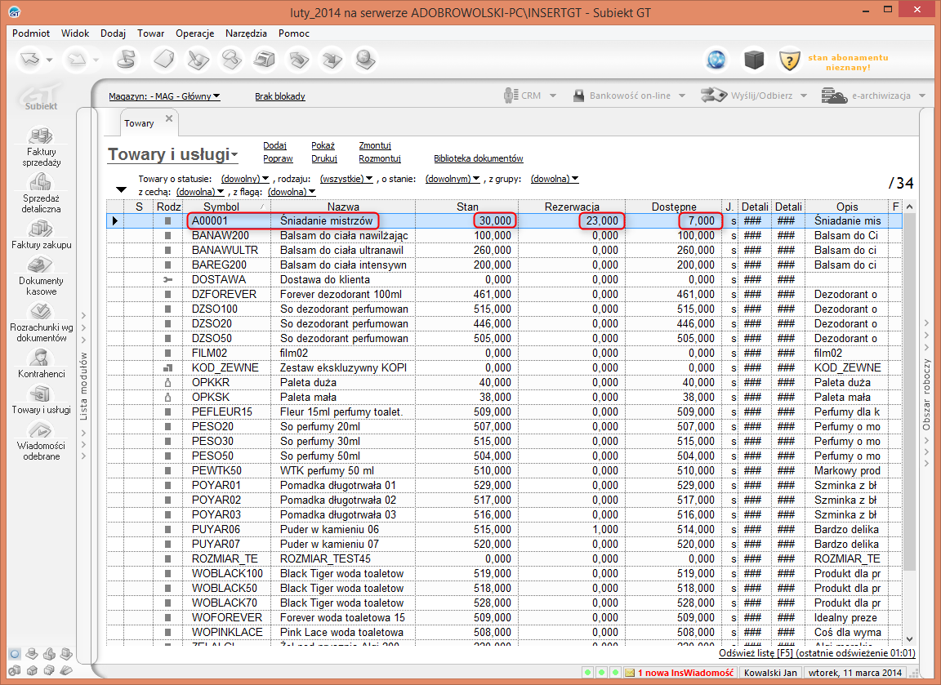Open the Narzędzia menu

246,33
